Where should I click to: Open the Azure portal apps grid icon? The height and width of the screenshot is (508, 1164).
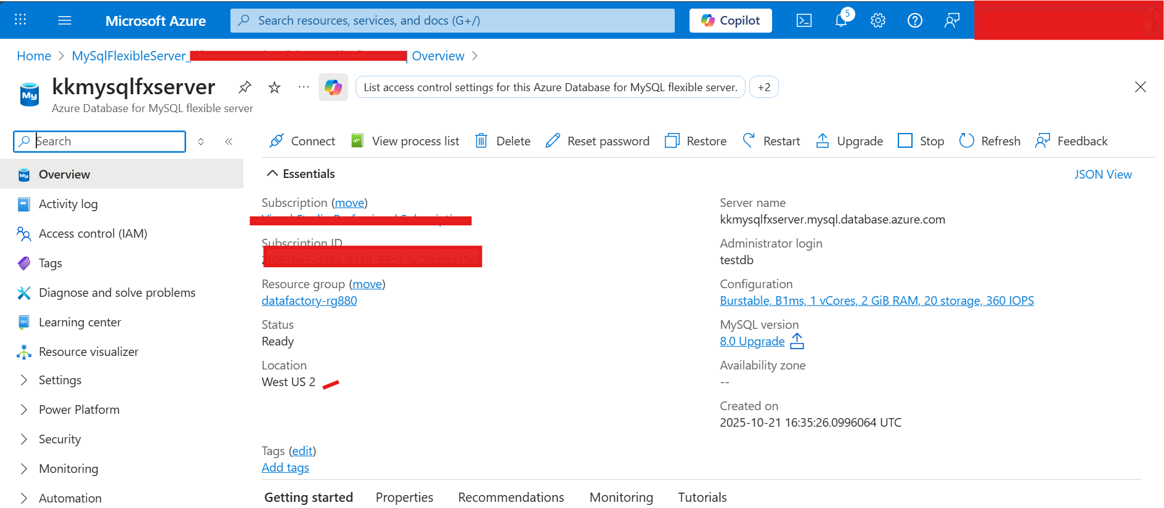20,20
